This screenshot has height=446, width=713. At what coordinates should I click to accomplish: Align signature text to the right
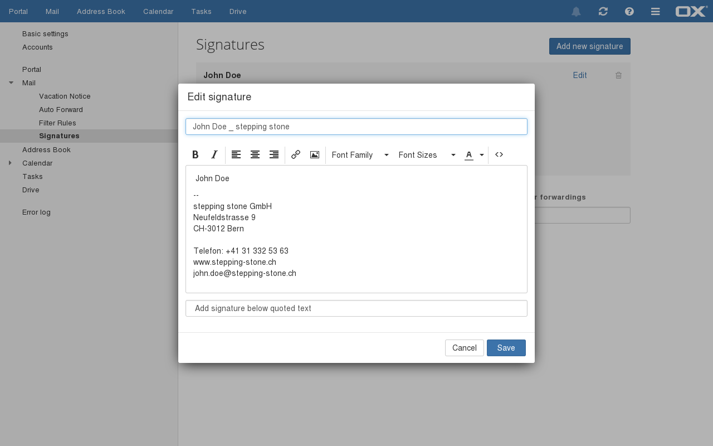coord(274,155)
